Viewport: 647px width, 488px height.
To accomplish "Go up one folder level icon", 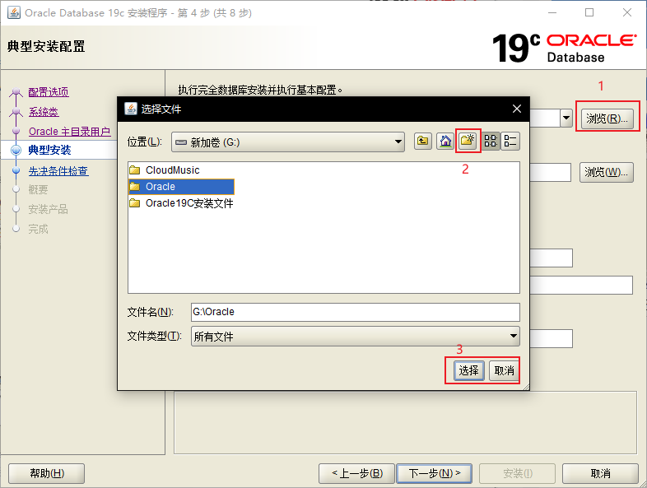I will [423, 142].
